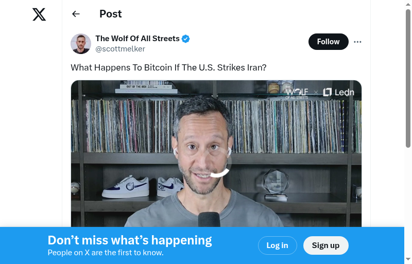Image resolution: width=412 pixels, height=264 pixels.
Task: Click the Wolf Of All Streets video watermark
Action: tap(297, 93)
